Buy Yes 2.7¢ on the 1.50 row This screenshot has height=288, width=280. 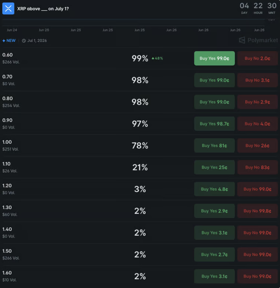coord(214,255)
